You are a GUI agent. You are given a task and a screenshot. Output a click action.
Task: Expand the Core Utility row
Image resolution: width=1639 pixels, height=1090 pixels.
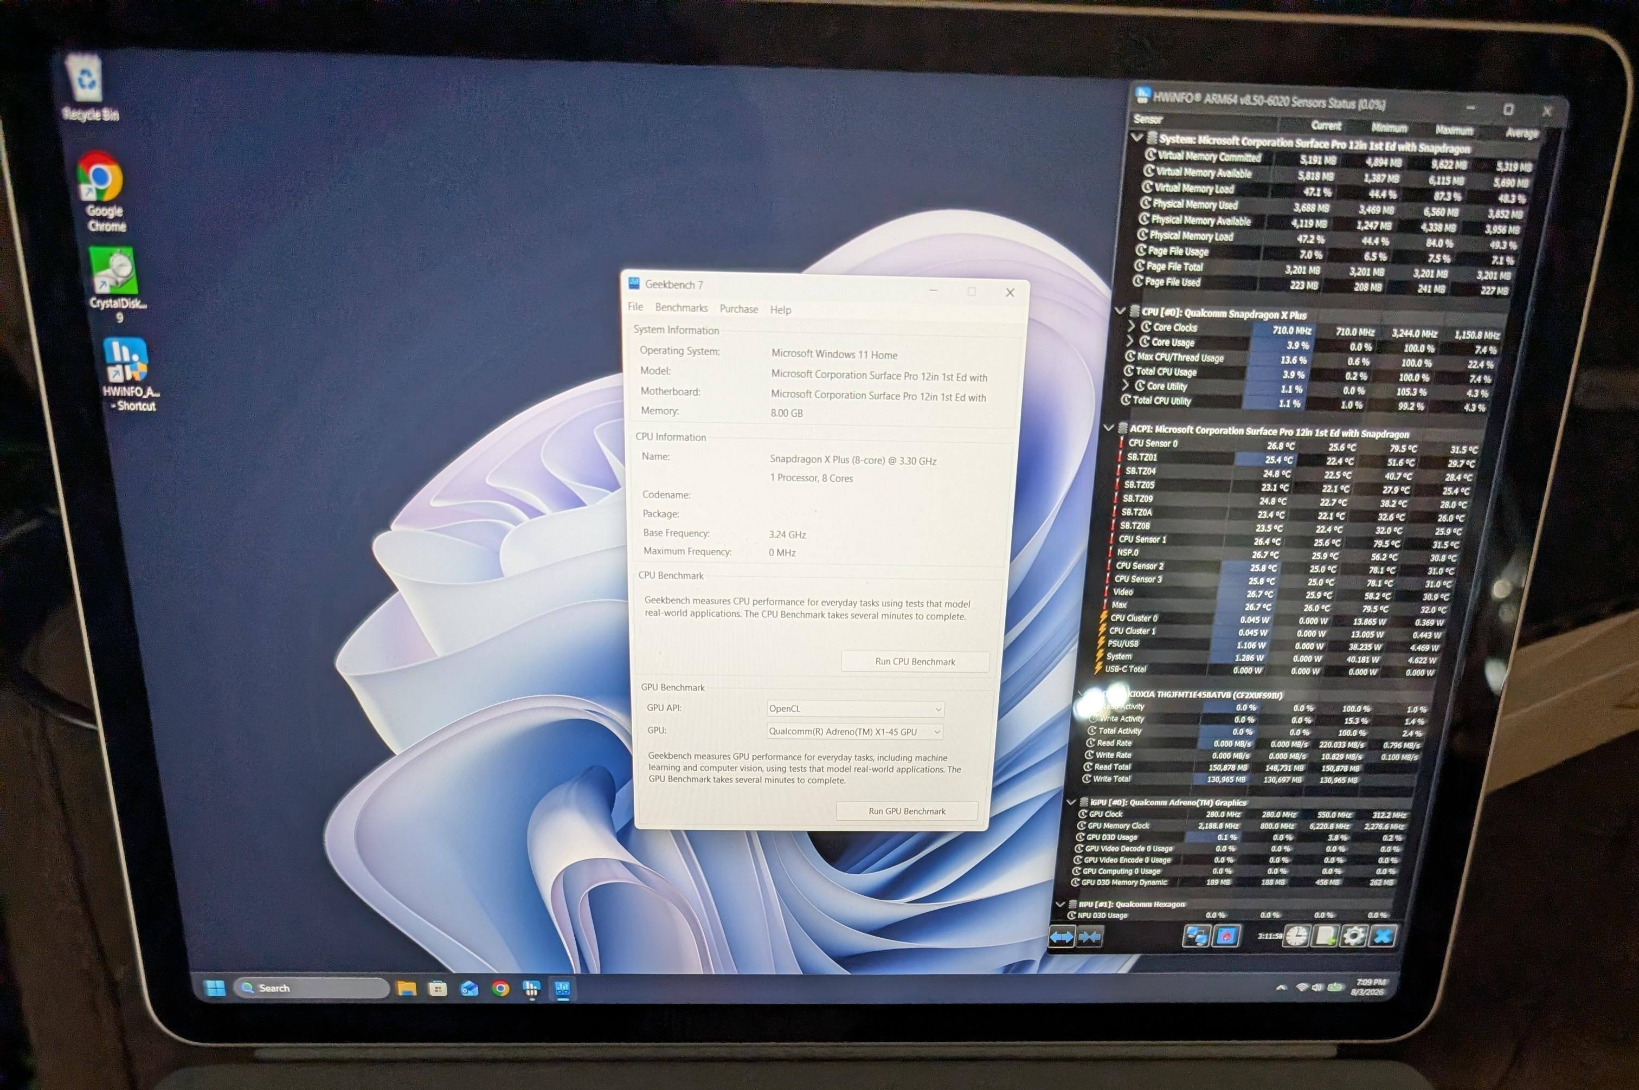click(x=1126, y=385)
